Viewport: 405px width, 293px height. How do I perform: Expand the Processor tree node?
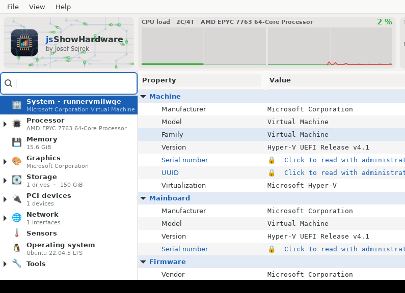5,124
